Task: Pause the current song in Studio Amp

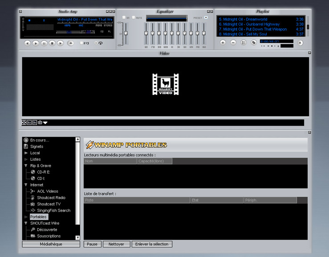Action: [x=44, y=43]
